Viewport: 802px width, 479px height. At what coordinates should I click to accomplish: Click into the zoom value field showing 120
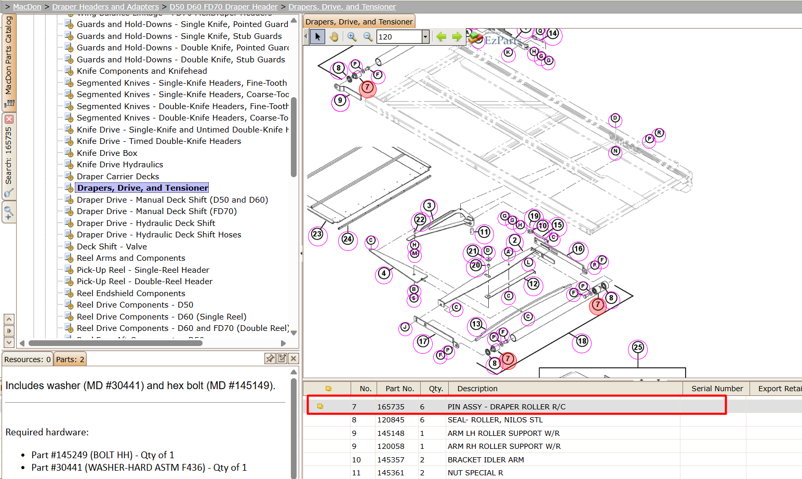click(399, 37)
